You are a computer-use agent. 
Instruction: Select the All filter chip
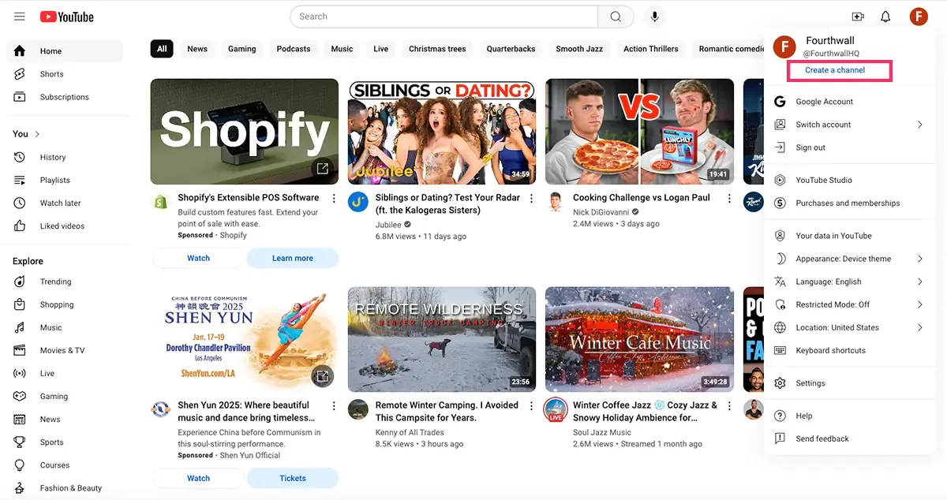[162, 49]
